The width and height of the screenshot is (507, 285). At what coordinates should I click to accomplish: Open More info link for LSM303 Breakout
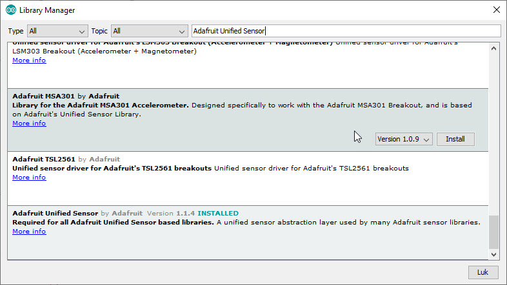(x=29, y=60)
